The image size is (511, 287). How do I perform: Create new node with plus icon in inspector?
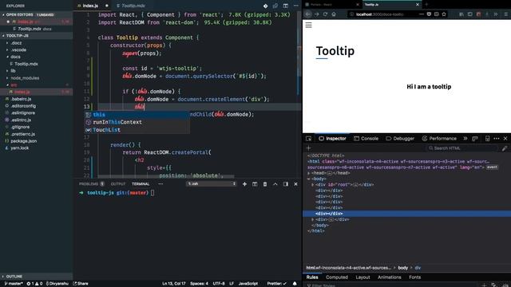click(x=309, y=148)
